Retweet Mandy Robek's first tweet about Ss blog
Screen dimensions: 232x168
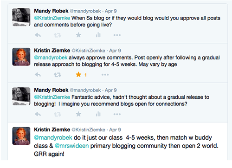(58, 35)
